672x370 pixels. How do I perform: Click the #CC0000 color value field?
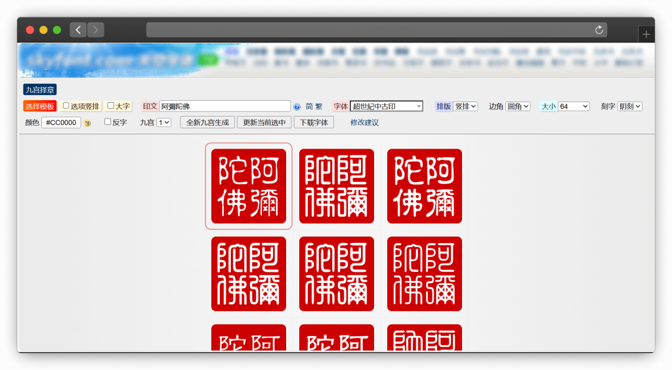(61, 122)
